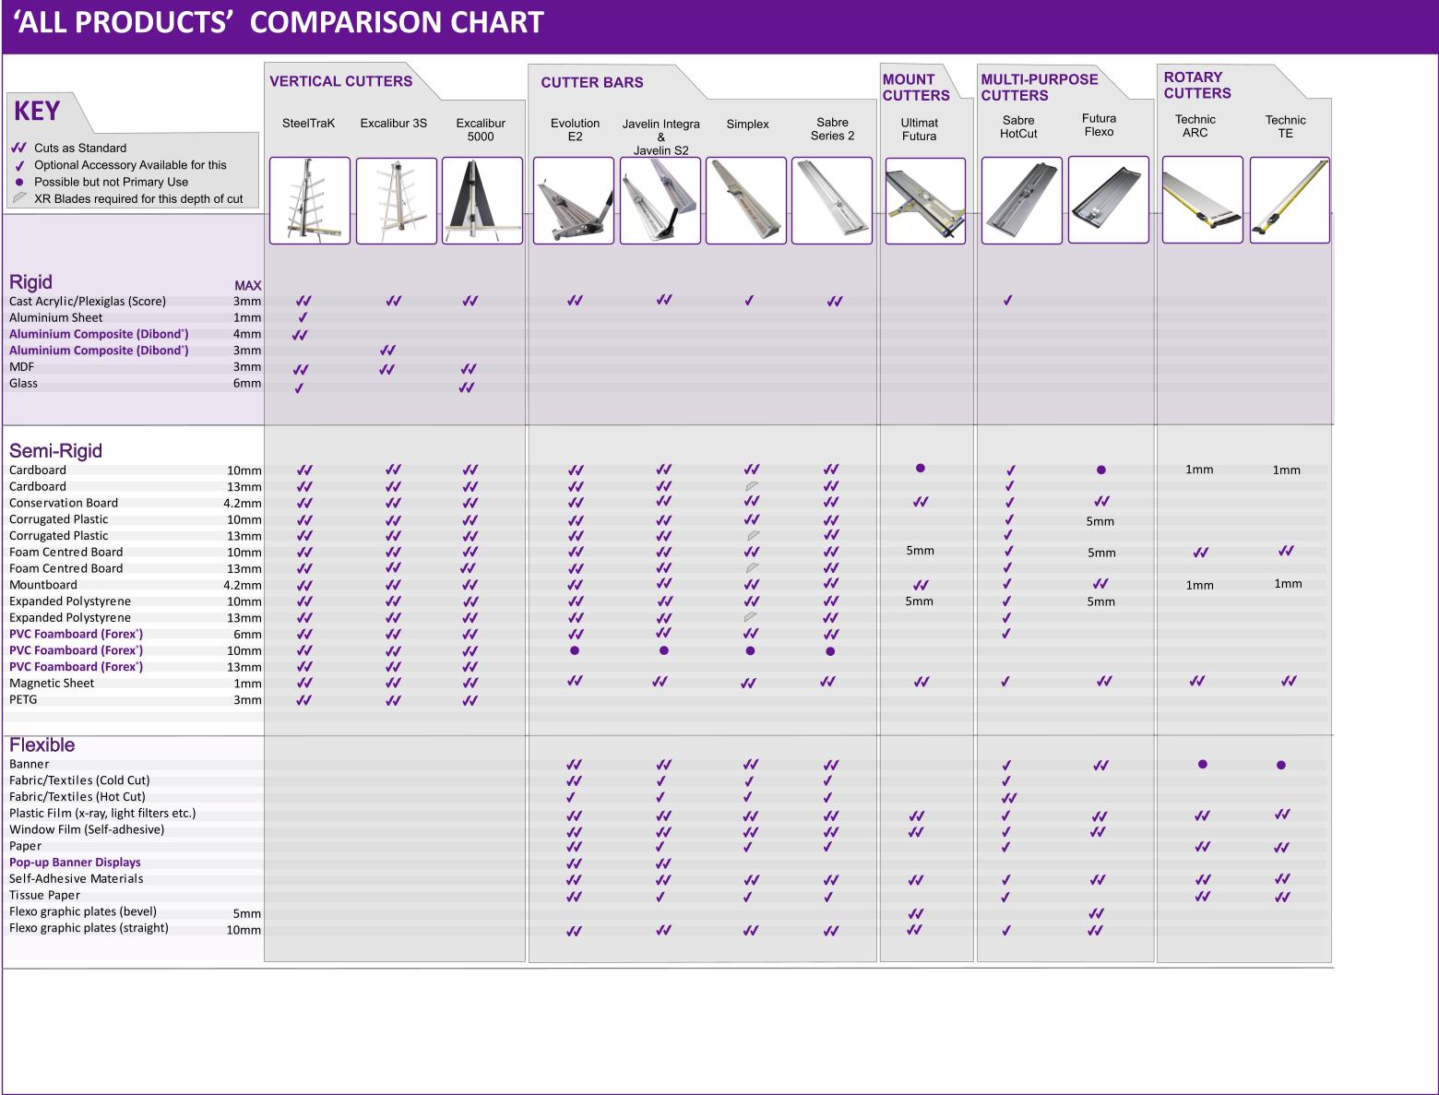The width and height of the screenshot is (1439, 1095).
Task: Click the Excalibur 3S product image
Action: pos(397,200)
